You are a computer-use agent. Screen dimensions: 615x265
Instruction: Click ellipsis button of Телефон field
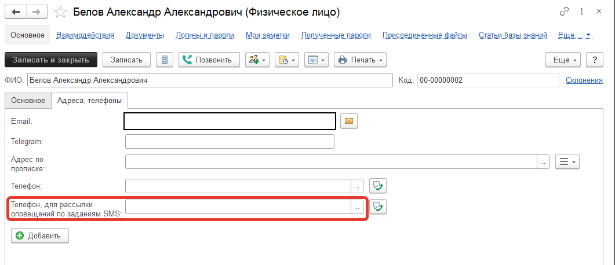coord(356,186)
